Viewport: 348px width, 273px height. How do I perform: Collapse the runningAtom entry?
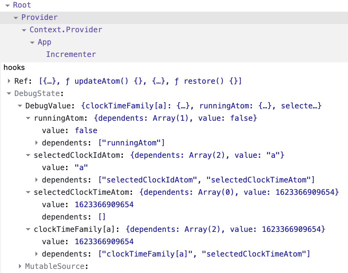[x=28, y=118]
